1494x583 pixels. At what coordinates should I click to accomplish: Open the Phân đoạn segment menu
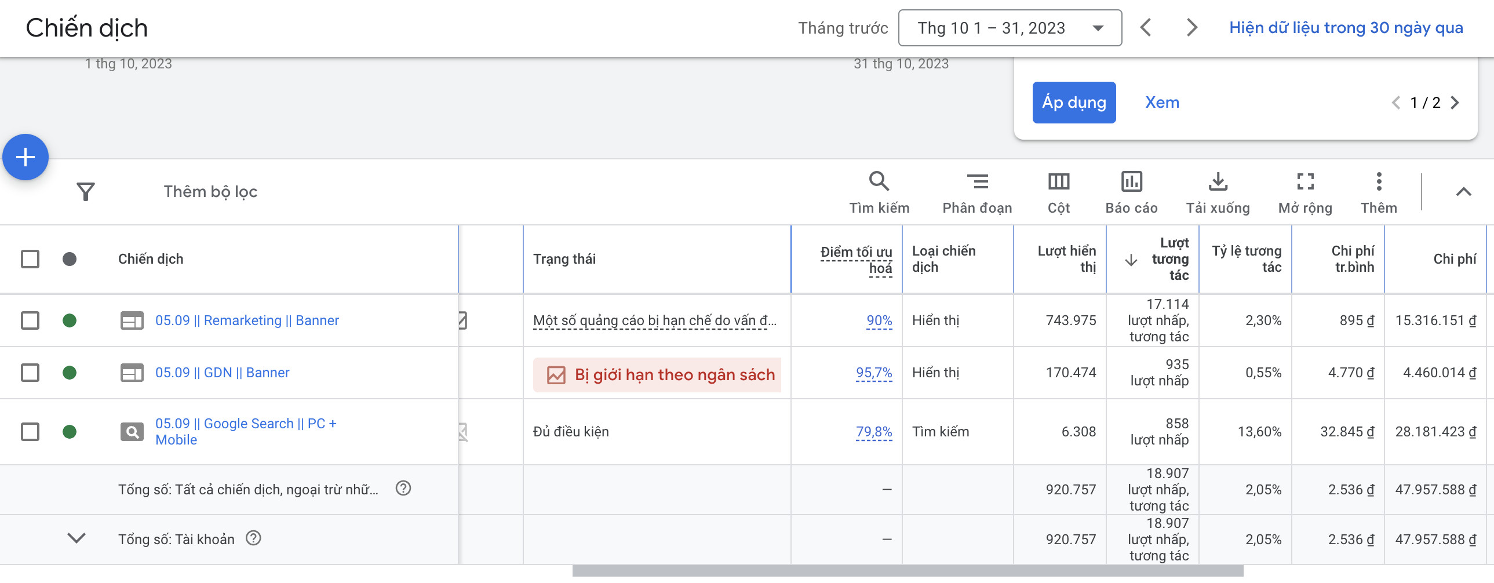click(976, 192)
